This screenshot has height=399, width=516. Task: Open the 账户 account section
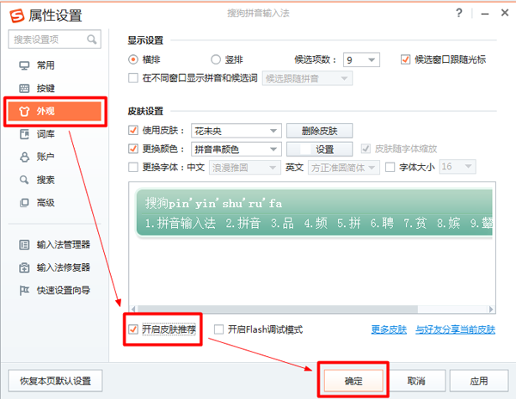pyautogui.click(x=55, y=157)
